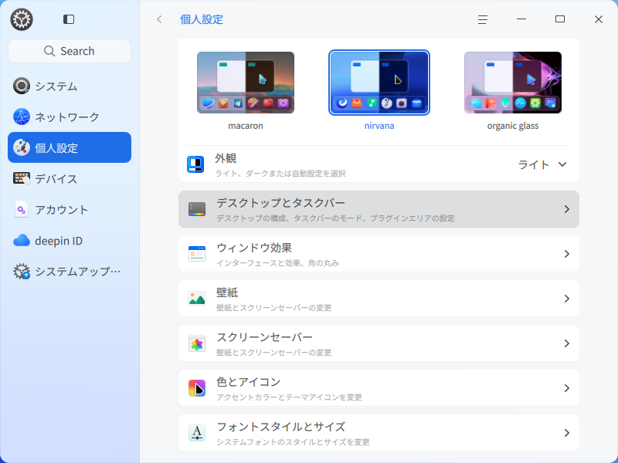
Task: Close the settings window
Action: (x=598, y=19)
